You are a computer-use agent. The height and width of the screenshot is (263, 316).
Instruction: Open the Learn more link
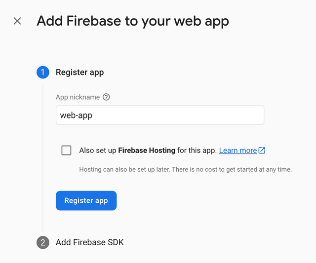tap(238, 150)
